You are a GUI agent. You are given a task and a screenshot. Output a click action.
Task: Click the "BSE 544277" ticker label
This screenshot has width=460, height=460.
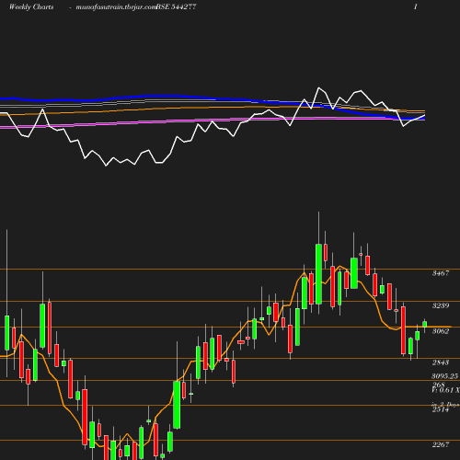(177, 7)
